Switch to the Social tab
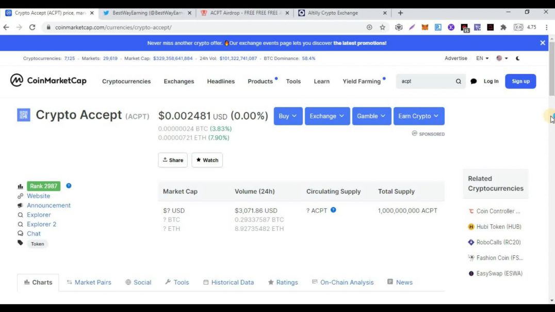The image size is (555, 312). pyautogui.click(x=138, y=282)
